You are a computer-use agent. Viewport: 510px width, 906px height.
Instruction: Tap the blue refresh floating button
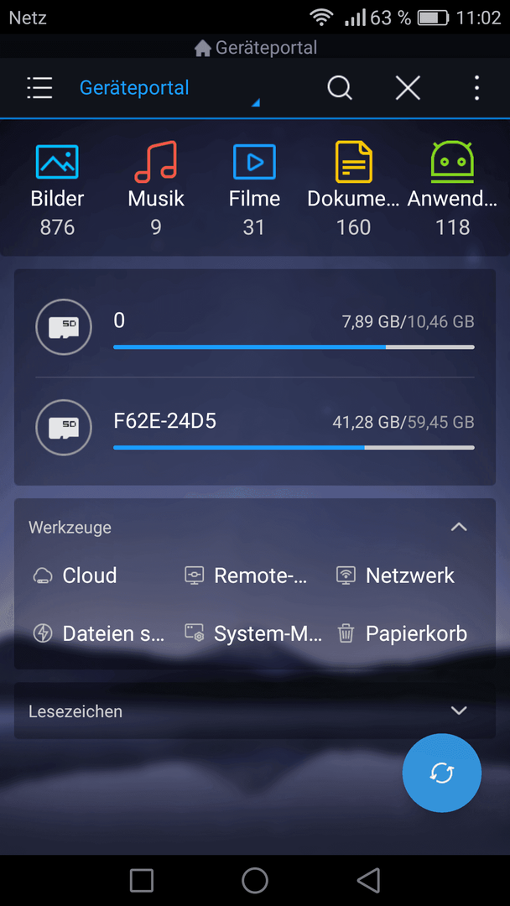[x=442, y=773]
